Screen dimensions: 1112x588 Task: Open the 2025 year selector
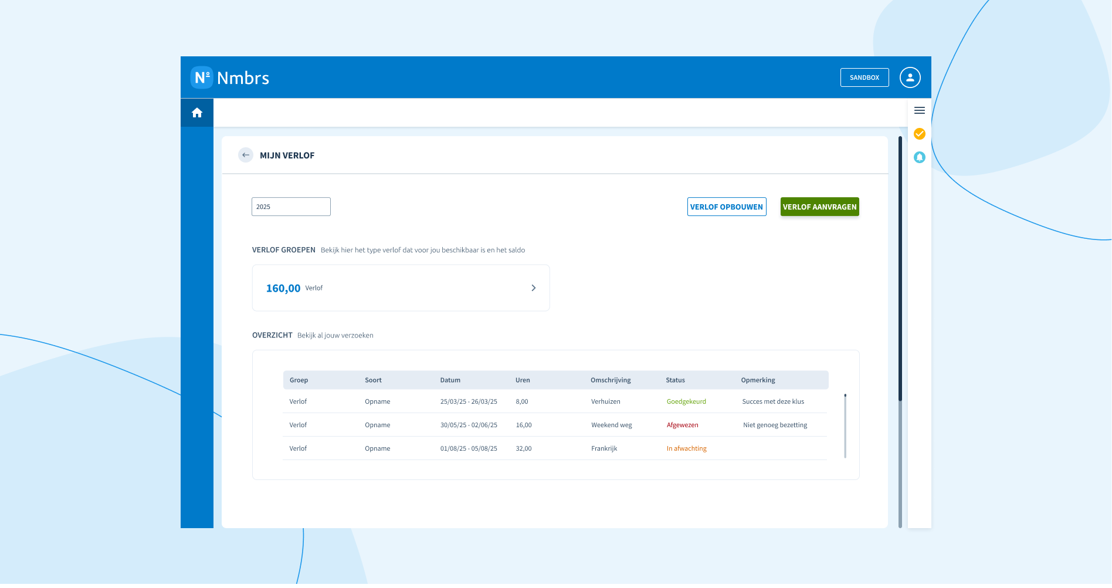291,207
